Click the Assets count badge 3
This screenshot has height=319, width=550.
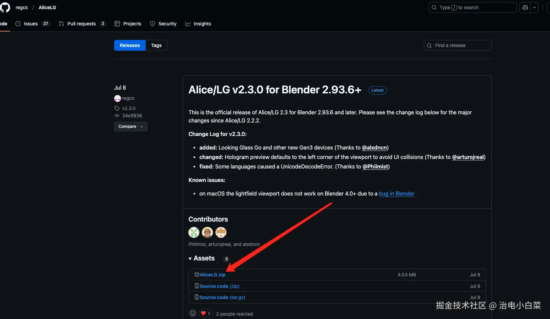226,259
